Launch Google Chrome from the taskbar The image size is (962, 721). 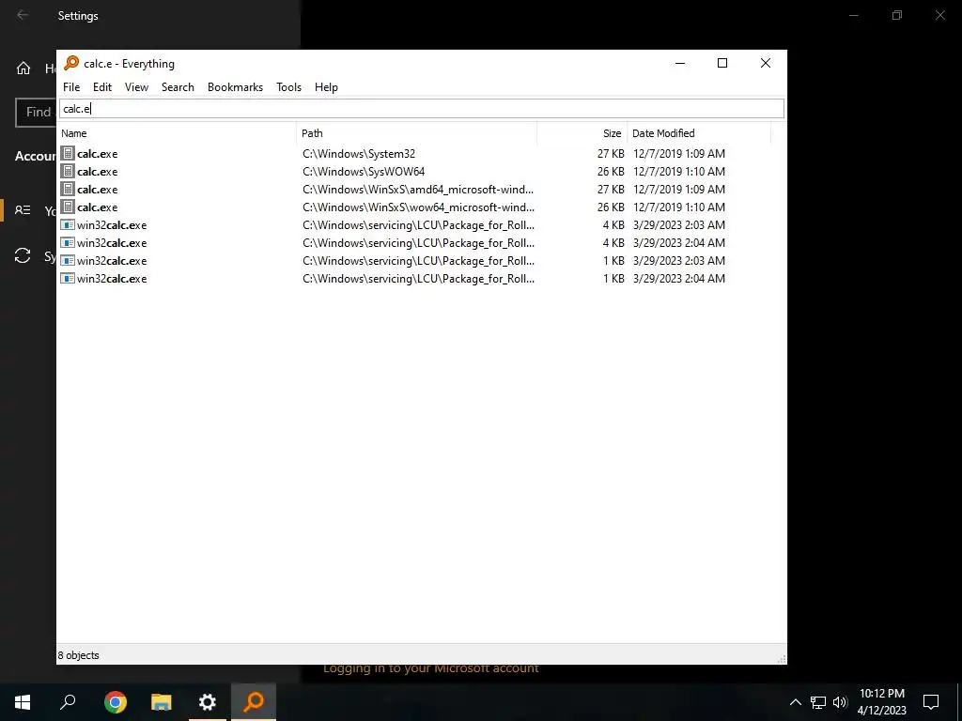116,702
